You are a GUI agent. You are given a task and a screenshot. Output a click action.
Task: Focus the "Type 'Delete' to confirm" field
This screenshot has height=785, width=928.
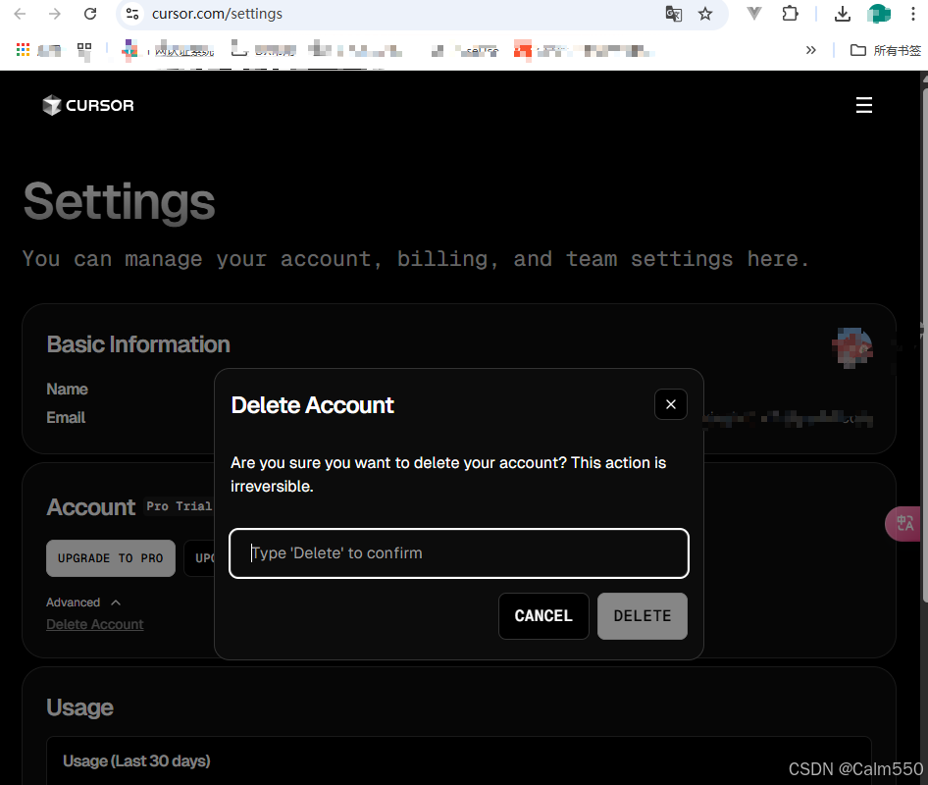[x=459, y=552]
